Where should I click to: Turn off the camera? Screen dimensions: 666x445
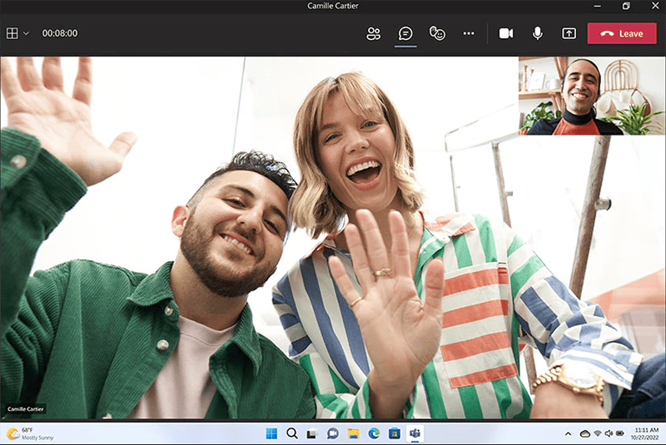pyautogui.click(x=505, y=33)
